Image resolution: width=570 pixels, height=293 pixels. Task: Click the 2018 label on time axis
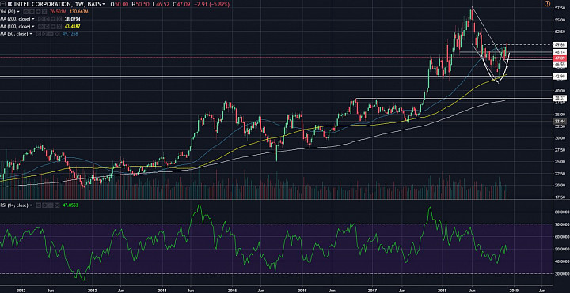click(x=442, y=290)
